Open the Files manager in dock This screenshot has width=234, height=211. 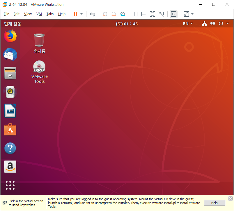pos(10,73)
